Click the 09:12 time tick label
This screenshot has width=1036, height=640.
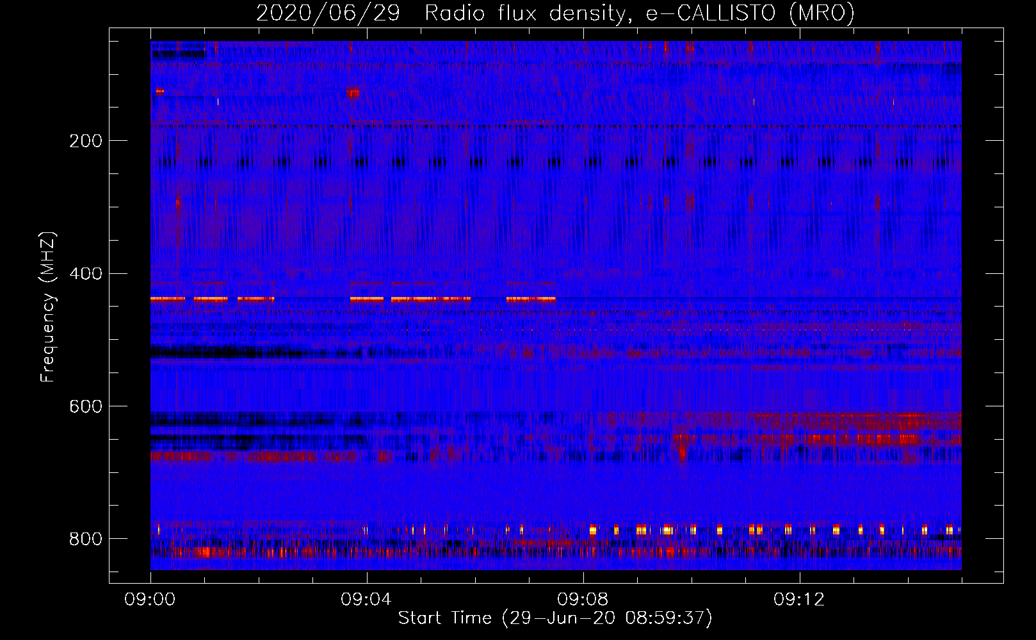coord(799,600)
